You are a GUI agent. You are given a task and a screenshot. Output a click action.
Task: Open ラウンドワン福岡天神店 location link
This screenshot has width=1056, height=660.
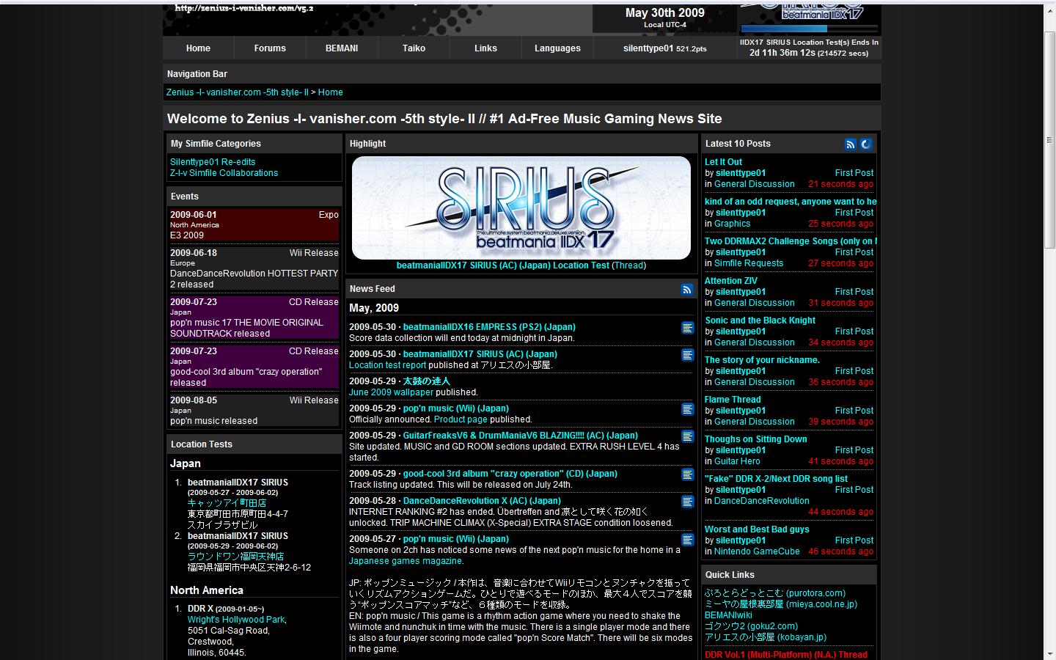[235, 557]
